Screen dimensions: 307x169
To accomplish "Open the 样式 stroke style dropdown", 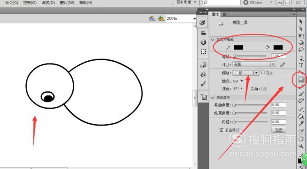I will pyautogui.click(x=254, y=64).
